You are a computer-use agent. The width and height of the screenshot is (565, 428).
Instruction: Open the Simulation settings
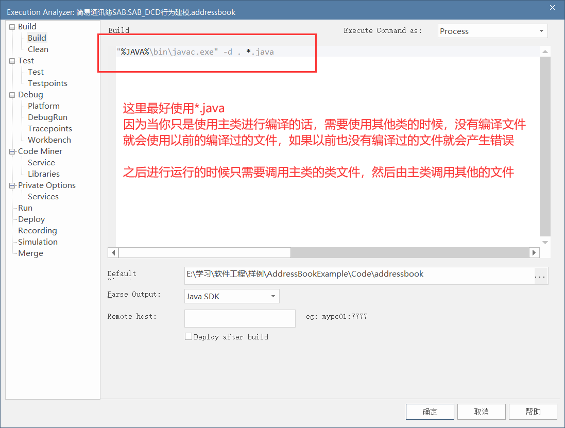click(x=37, y=242)
